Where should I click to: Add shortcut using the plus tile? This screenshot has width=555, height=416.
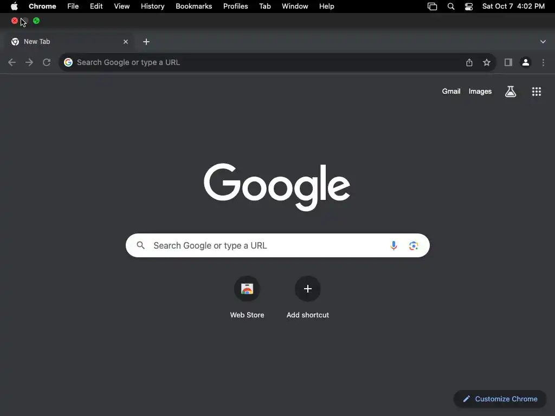pos(308,297)
